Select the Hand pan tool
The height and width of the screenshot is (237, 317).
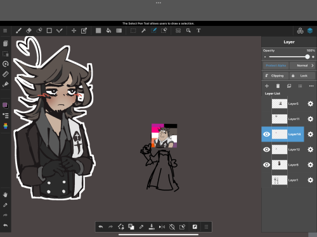coord(5,195)
